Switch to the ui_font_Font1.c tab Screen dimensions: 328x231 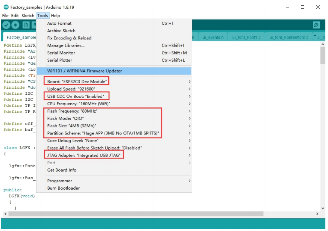click(246, 38)
